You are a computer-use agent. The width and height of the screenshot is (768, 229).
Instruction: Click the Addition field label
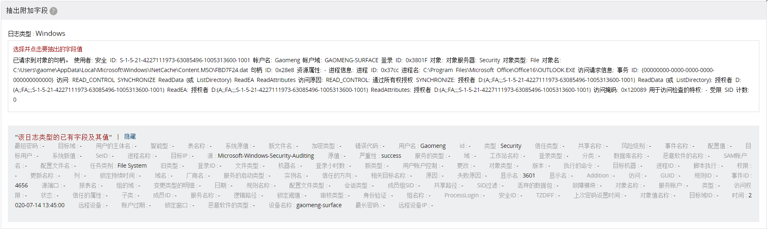pos(597,175)
